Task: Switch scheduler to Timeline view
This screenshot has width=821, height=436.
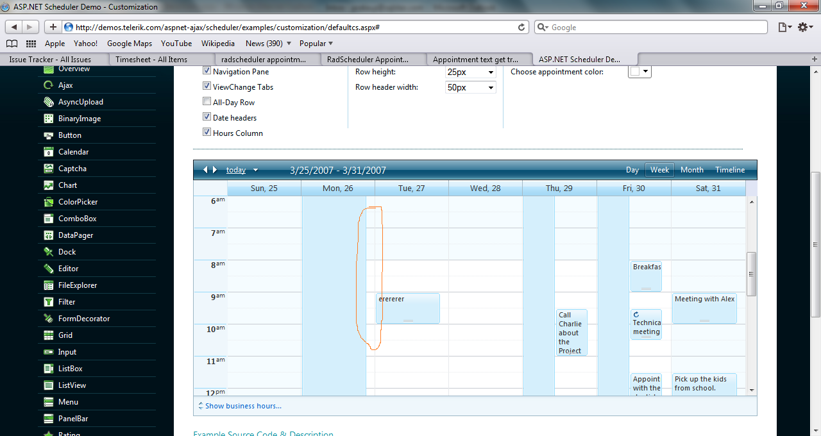Action: [x=731, y=170]
